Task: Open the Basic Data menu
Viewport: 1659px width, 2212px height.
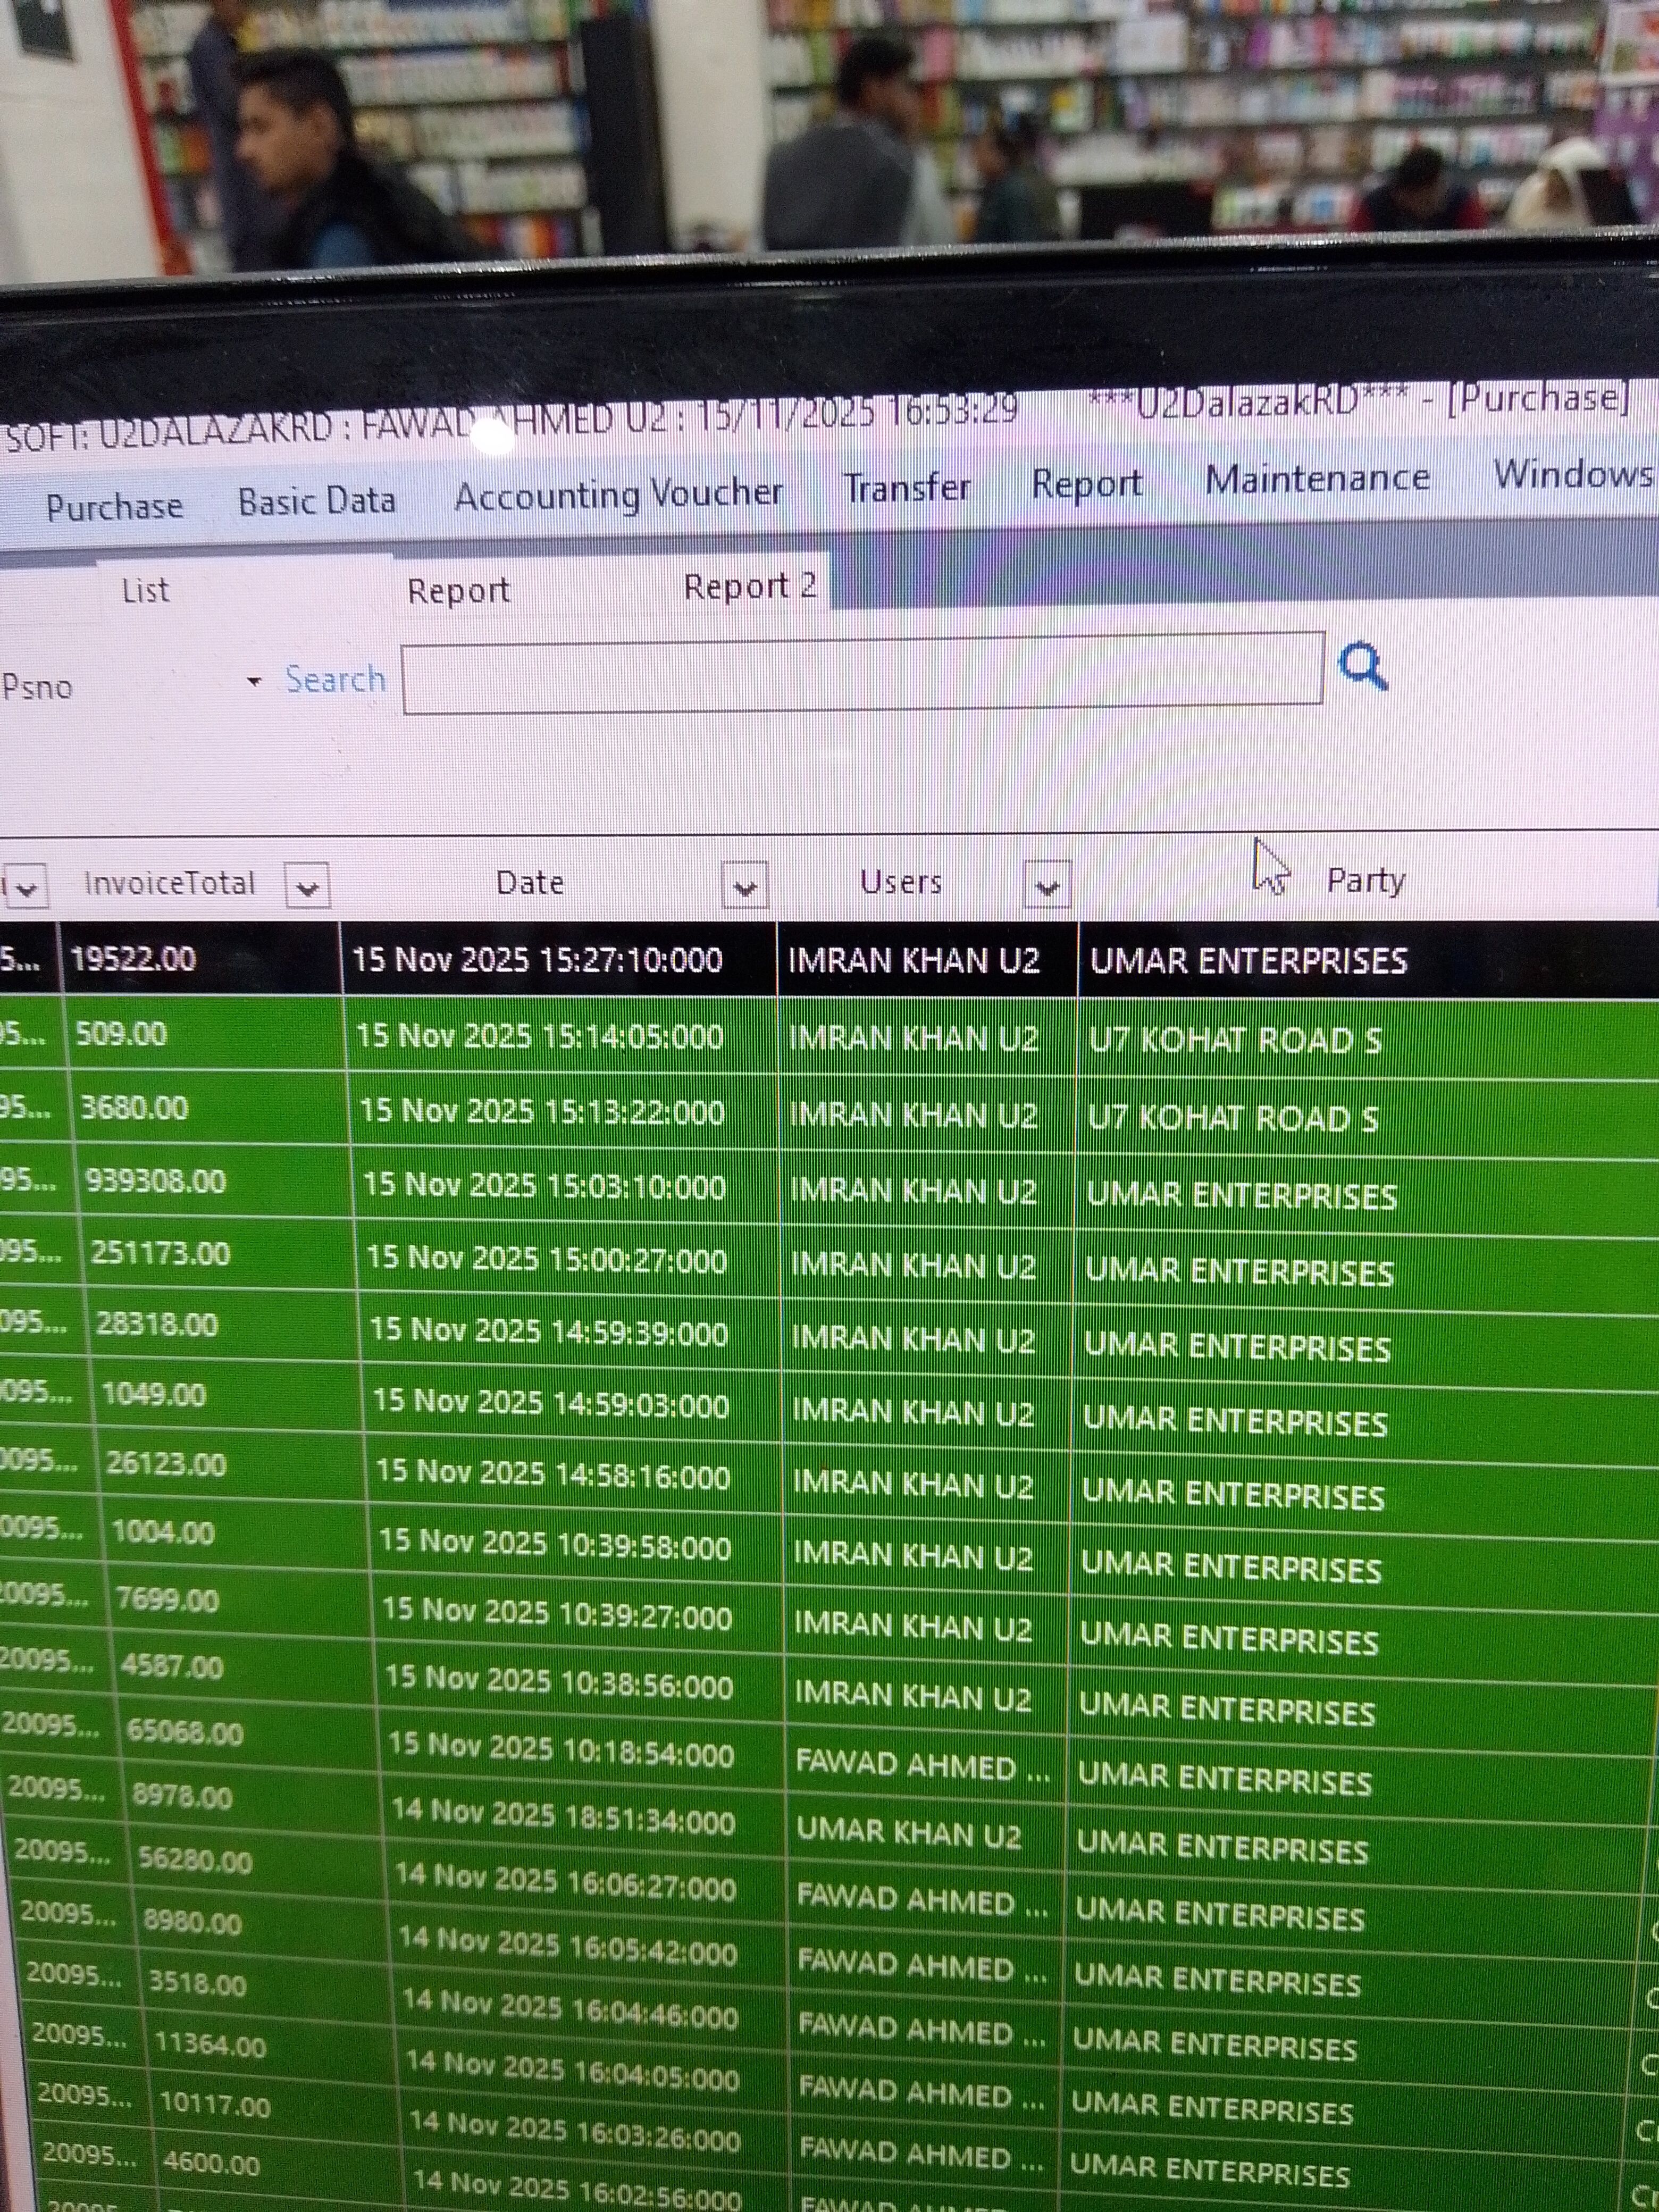Action: point(316,500)
